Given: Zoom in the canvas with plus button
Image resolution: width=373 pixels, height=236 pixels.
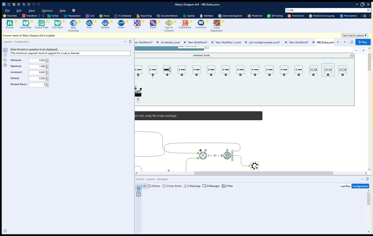Looking at the screenshot, I should [x=363, y=50].
